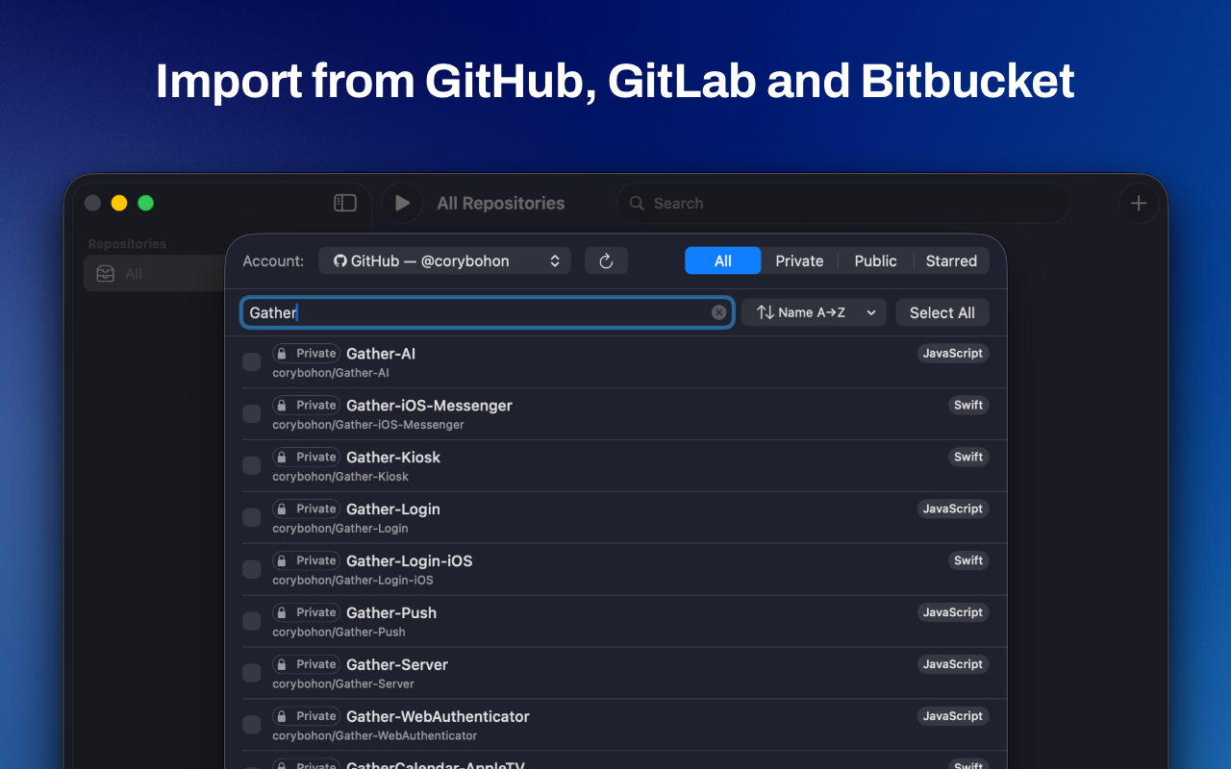1231x769 pixels.
Task: Select the Gather-Kiosk repository checkbox
Action: 252,466
